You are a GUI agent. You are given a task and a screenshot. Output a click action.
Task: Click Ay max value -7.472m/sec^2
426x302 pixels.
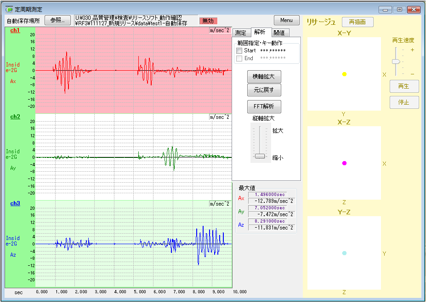coord(272,214)
